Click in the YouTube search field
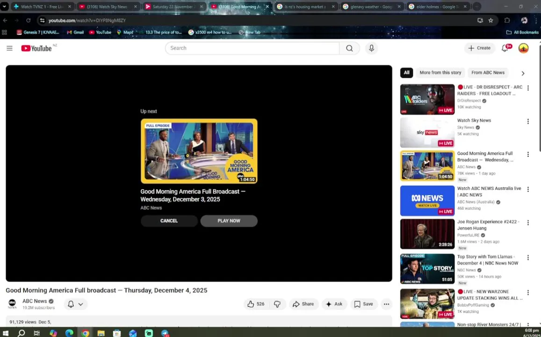This screenshot has width=541, height=337. pyautogui.click(x=252, y=48)
